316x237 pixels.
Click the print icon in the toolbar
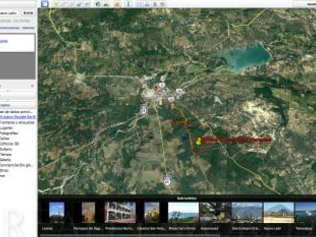[x=147, y=4]
